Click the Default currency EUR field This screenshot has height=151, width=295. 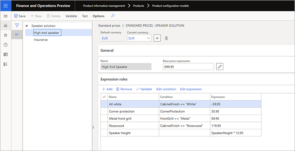coord(113,38)
